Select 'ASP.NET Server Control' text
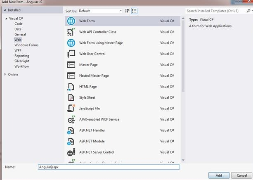The image size is (253, 180). 97,152
